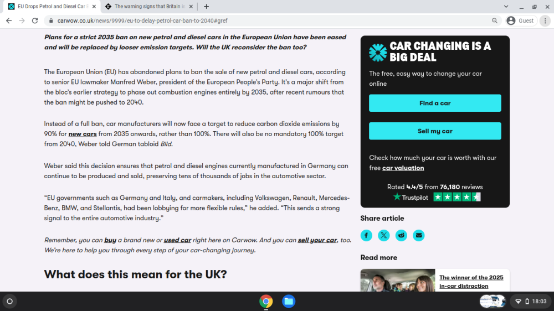Share article via email icon
The width and height of the screenshot is (554, 311).
419,235
